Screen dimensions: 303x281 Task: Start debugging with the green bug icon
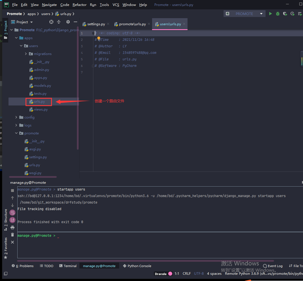tap(278, 14)
